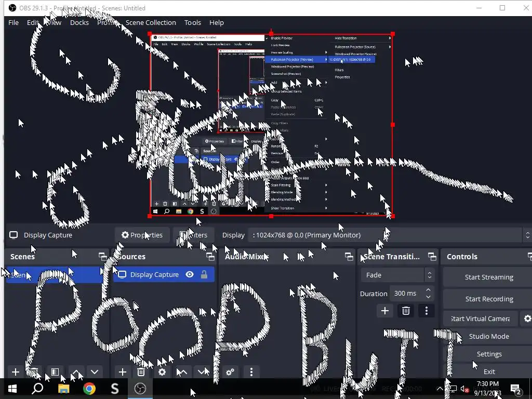Open taskbar search magnifier
The image size is (532, 399).
click(37, 389)
